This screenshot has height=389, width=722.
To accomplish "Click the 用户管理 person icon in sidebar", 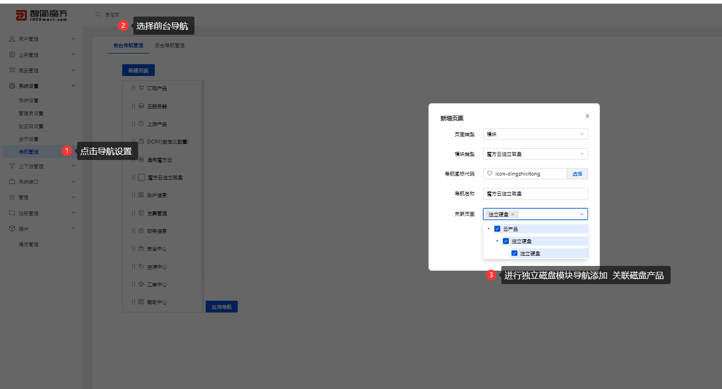I will tap(12, 39).
